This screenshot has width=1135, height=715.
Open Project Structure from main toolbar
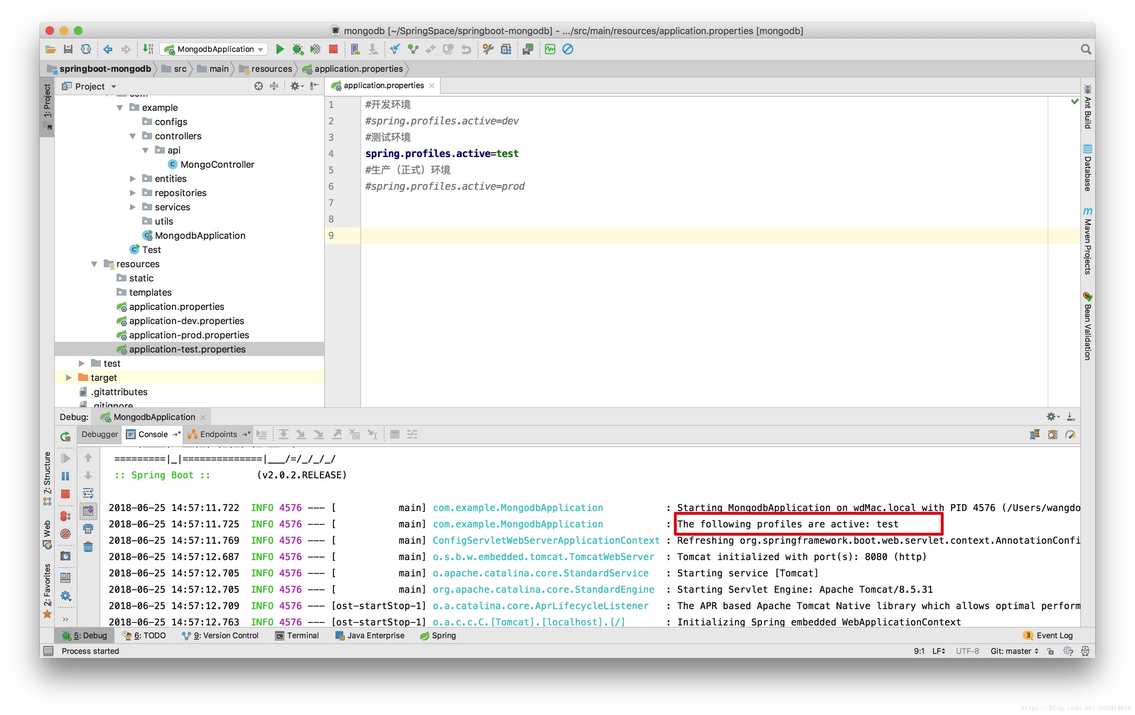[x=506, y=49]
